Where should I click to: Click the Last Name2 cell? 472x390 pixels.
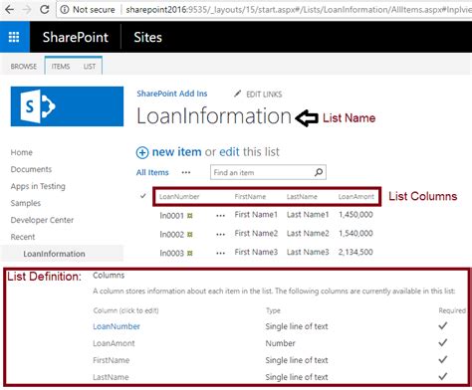point(308,234)
